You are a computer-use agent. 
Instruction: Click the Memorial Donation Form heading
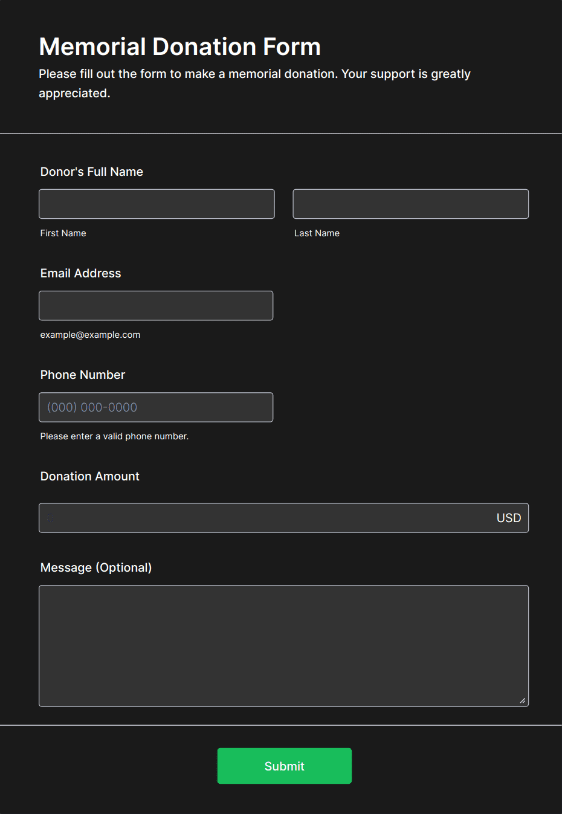[x=180, y=47]
